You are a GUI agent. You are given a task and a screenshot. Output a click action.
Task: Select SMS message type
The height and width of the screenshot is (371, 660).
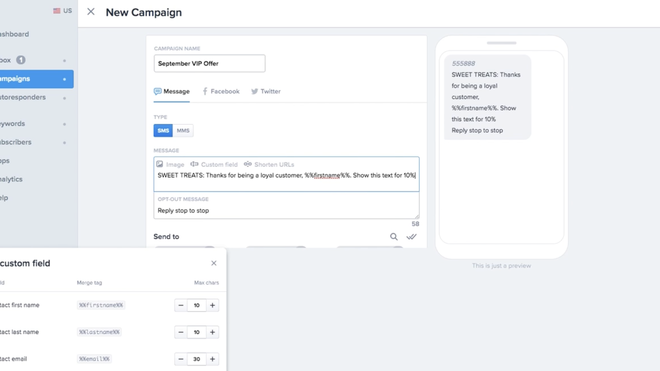pos(163,130)
